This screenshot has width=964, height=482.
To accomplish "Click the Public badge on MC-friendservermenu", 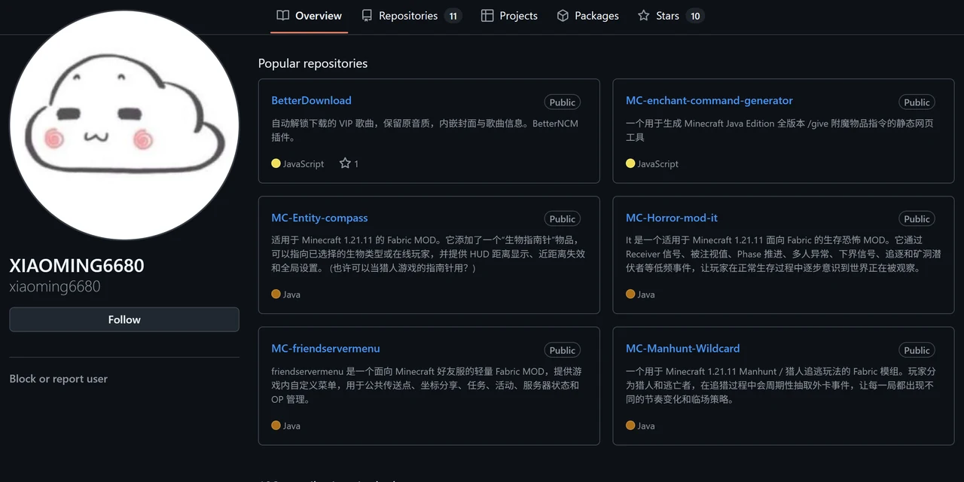I will pos(563,350).
